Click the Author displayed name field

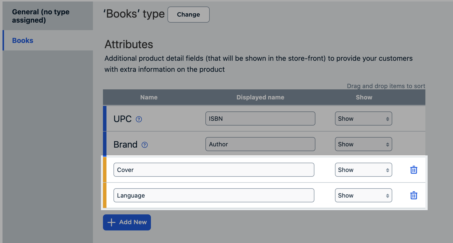tap(260, 144)
